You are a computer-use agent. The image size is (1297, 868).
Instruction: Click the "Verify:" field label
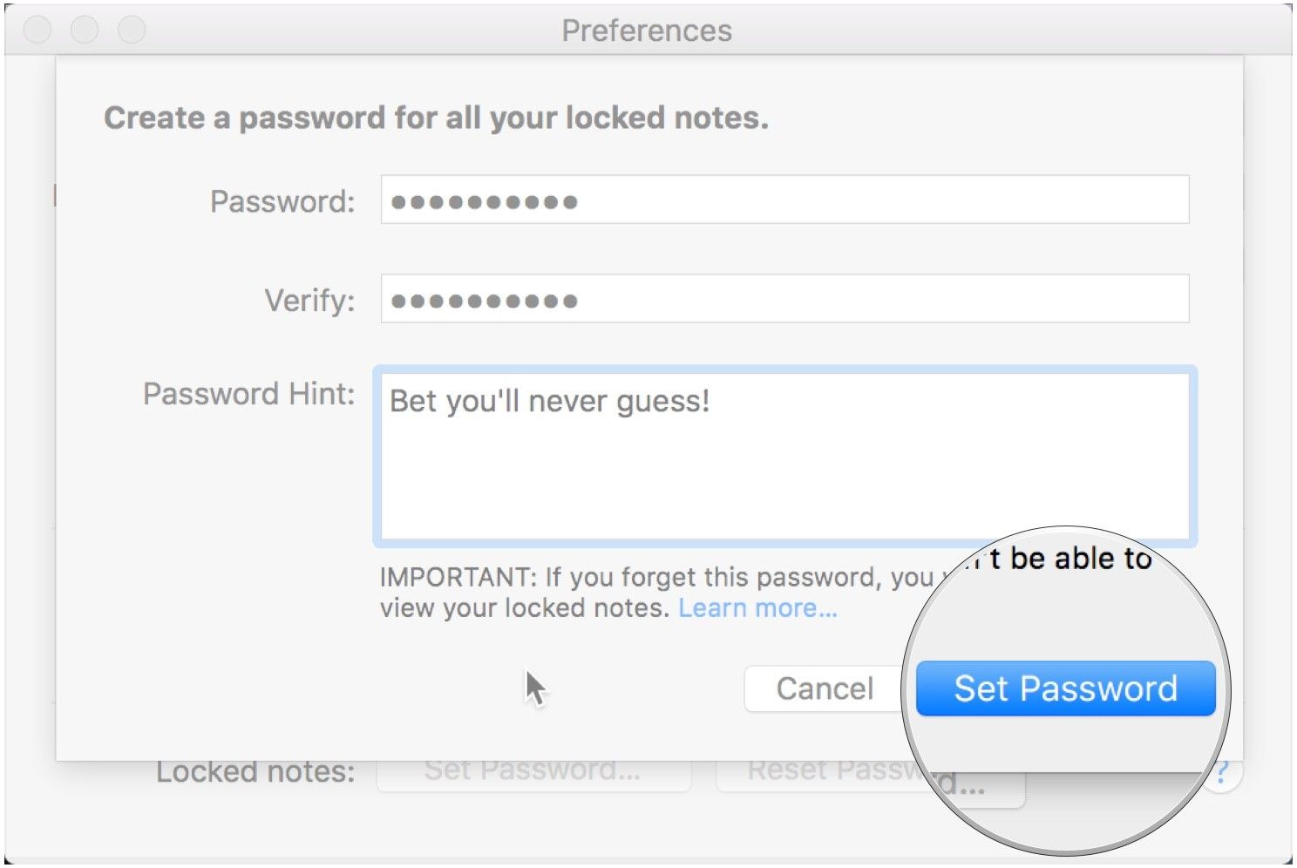pyautogui.click(x=309, y=301)
